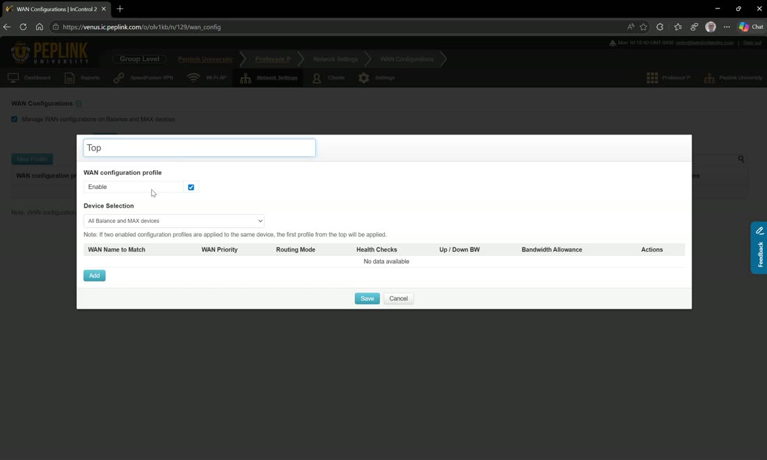This screenshot has width=767, height=460.
Task: Open site information lock icon
Action: point(56,27)
